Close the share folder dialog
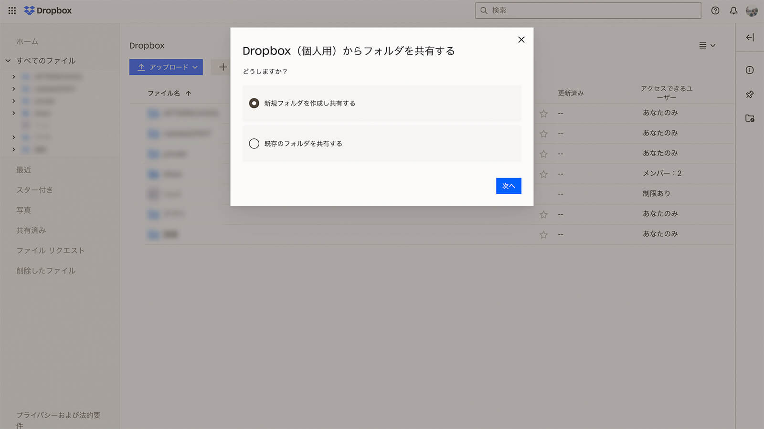The width and height of the screenshot is (764, 429). (521, 40)
